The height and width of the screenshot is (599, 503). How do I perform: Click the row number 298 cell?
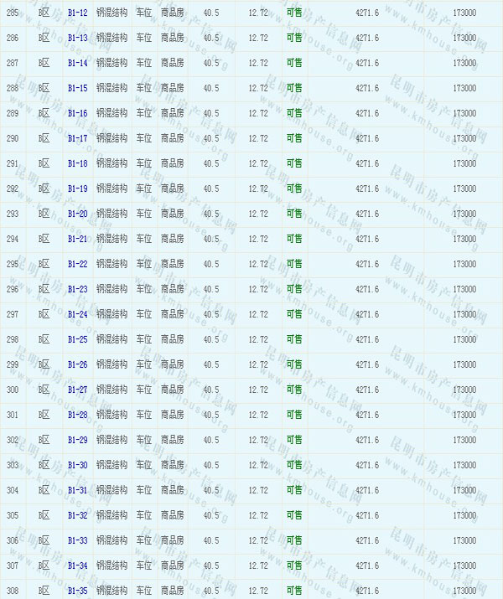tap(13, 339)
